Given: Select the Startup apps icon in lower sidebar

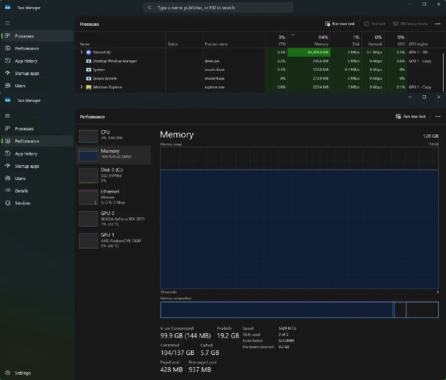Looking at the screenshot, I should coord(8,166).
